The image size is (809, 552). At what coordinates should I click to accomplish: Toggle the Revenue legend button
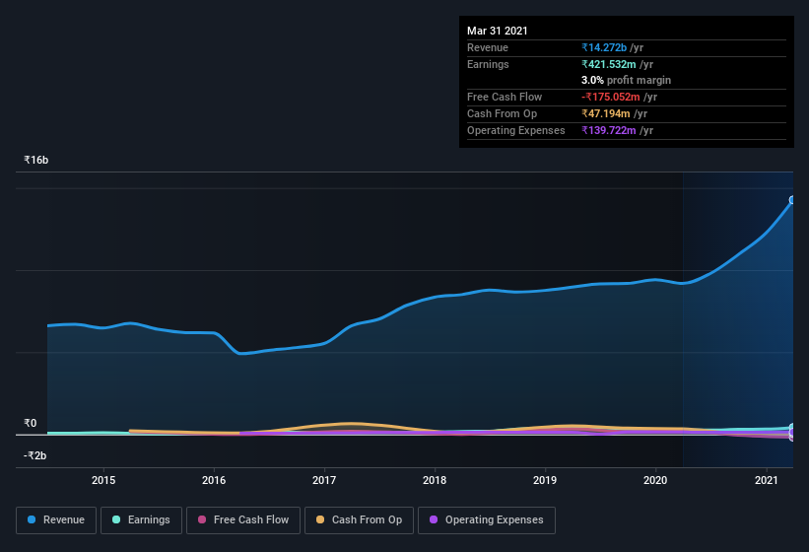(56, 520)
